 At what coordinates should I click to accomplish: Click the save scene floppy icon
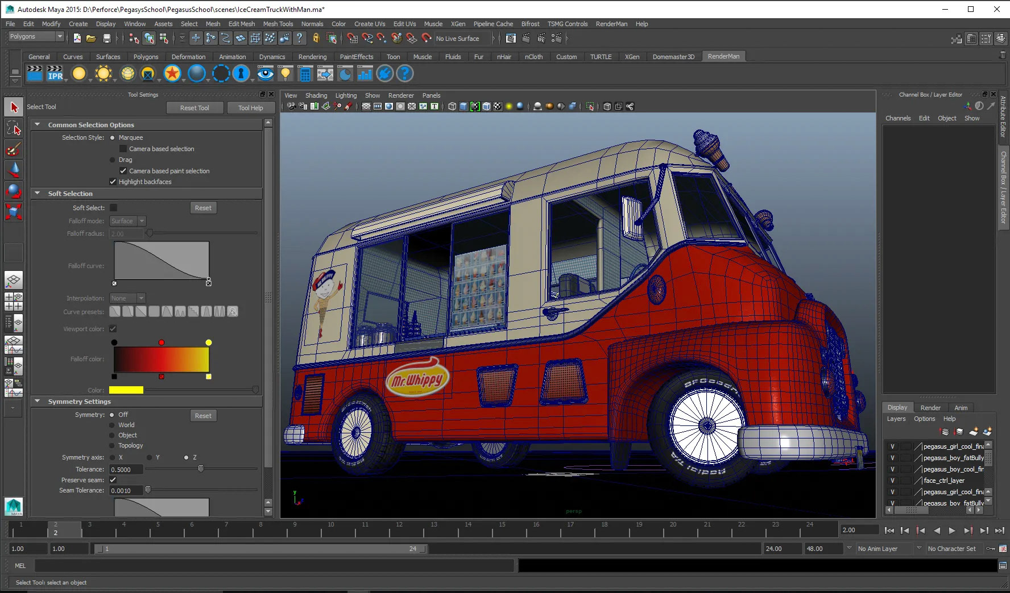[106, 38]
